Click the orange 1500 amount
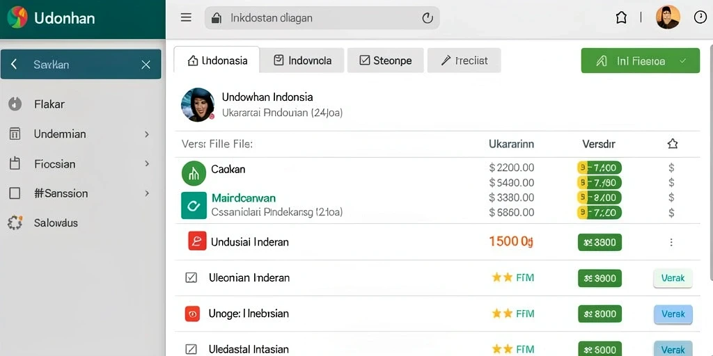Viewport: 713px width, 356px height. click(x=511, y=241)
